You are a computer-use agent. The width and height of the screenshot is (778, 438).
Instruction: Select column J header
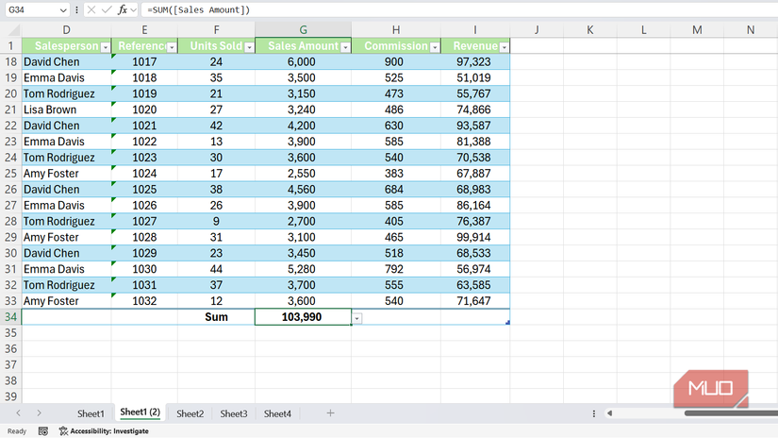537,30
